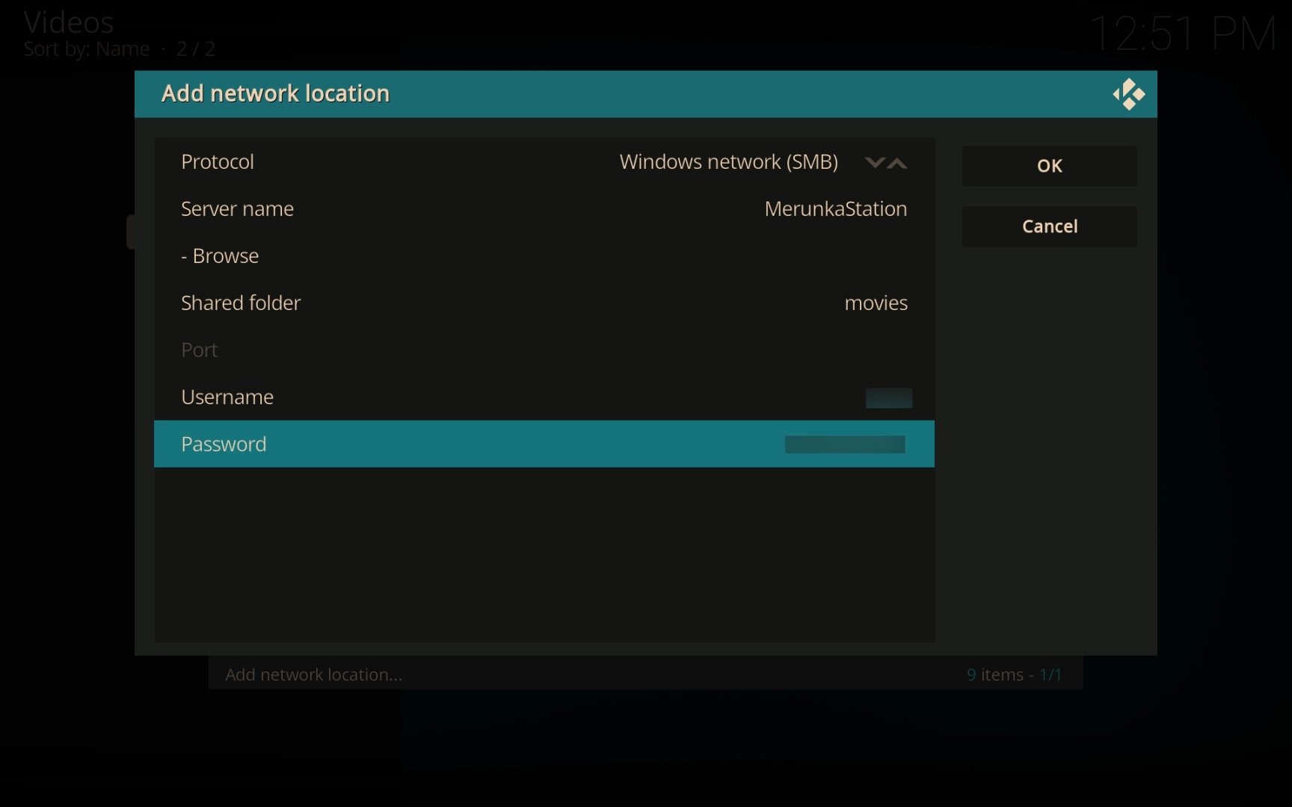Screen dimensions: 1292x807
Task: Edit the Password field
Action: pyautogui.click(x=544, y=444)
